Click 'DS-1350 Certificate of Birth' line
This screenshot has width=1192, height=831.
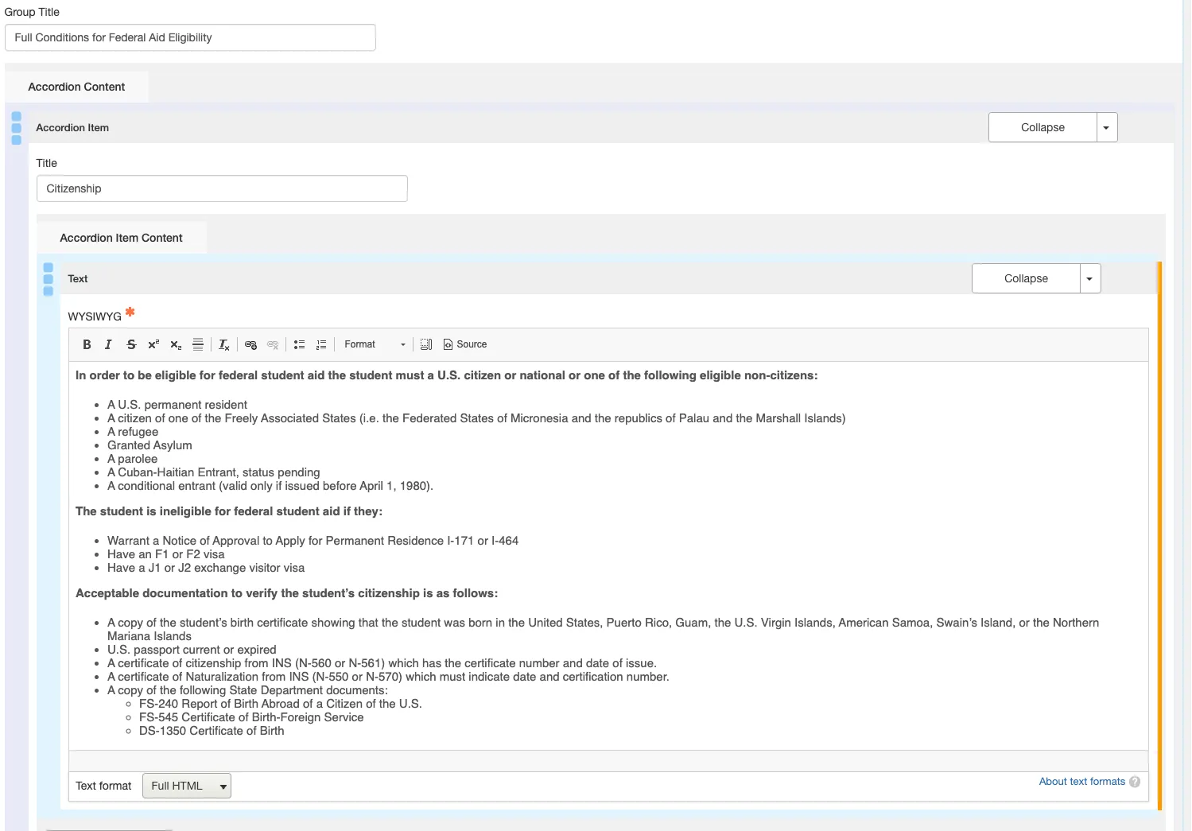click(212, 731)
